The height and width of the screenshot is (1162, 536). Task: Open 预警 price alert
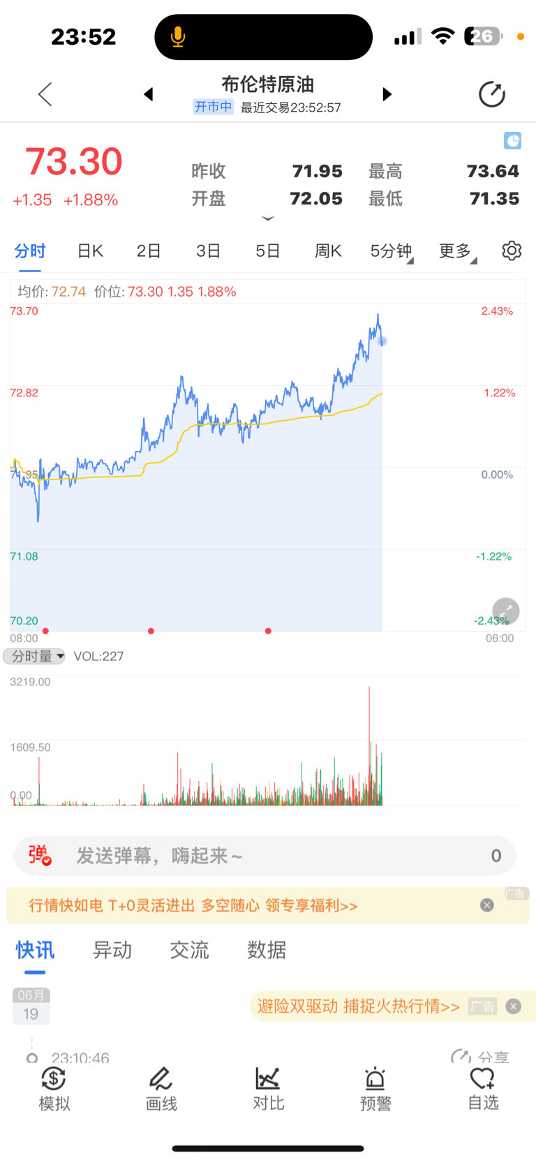coord(375,1089)
